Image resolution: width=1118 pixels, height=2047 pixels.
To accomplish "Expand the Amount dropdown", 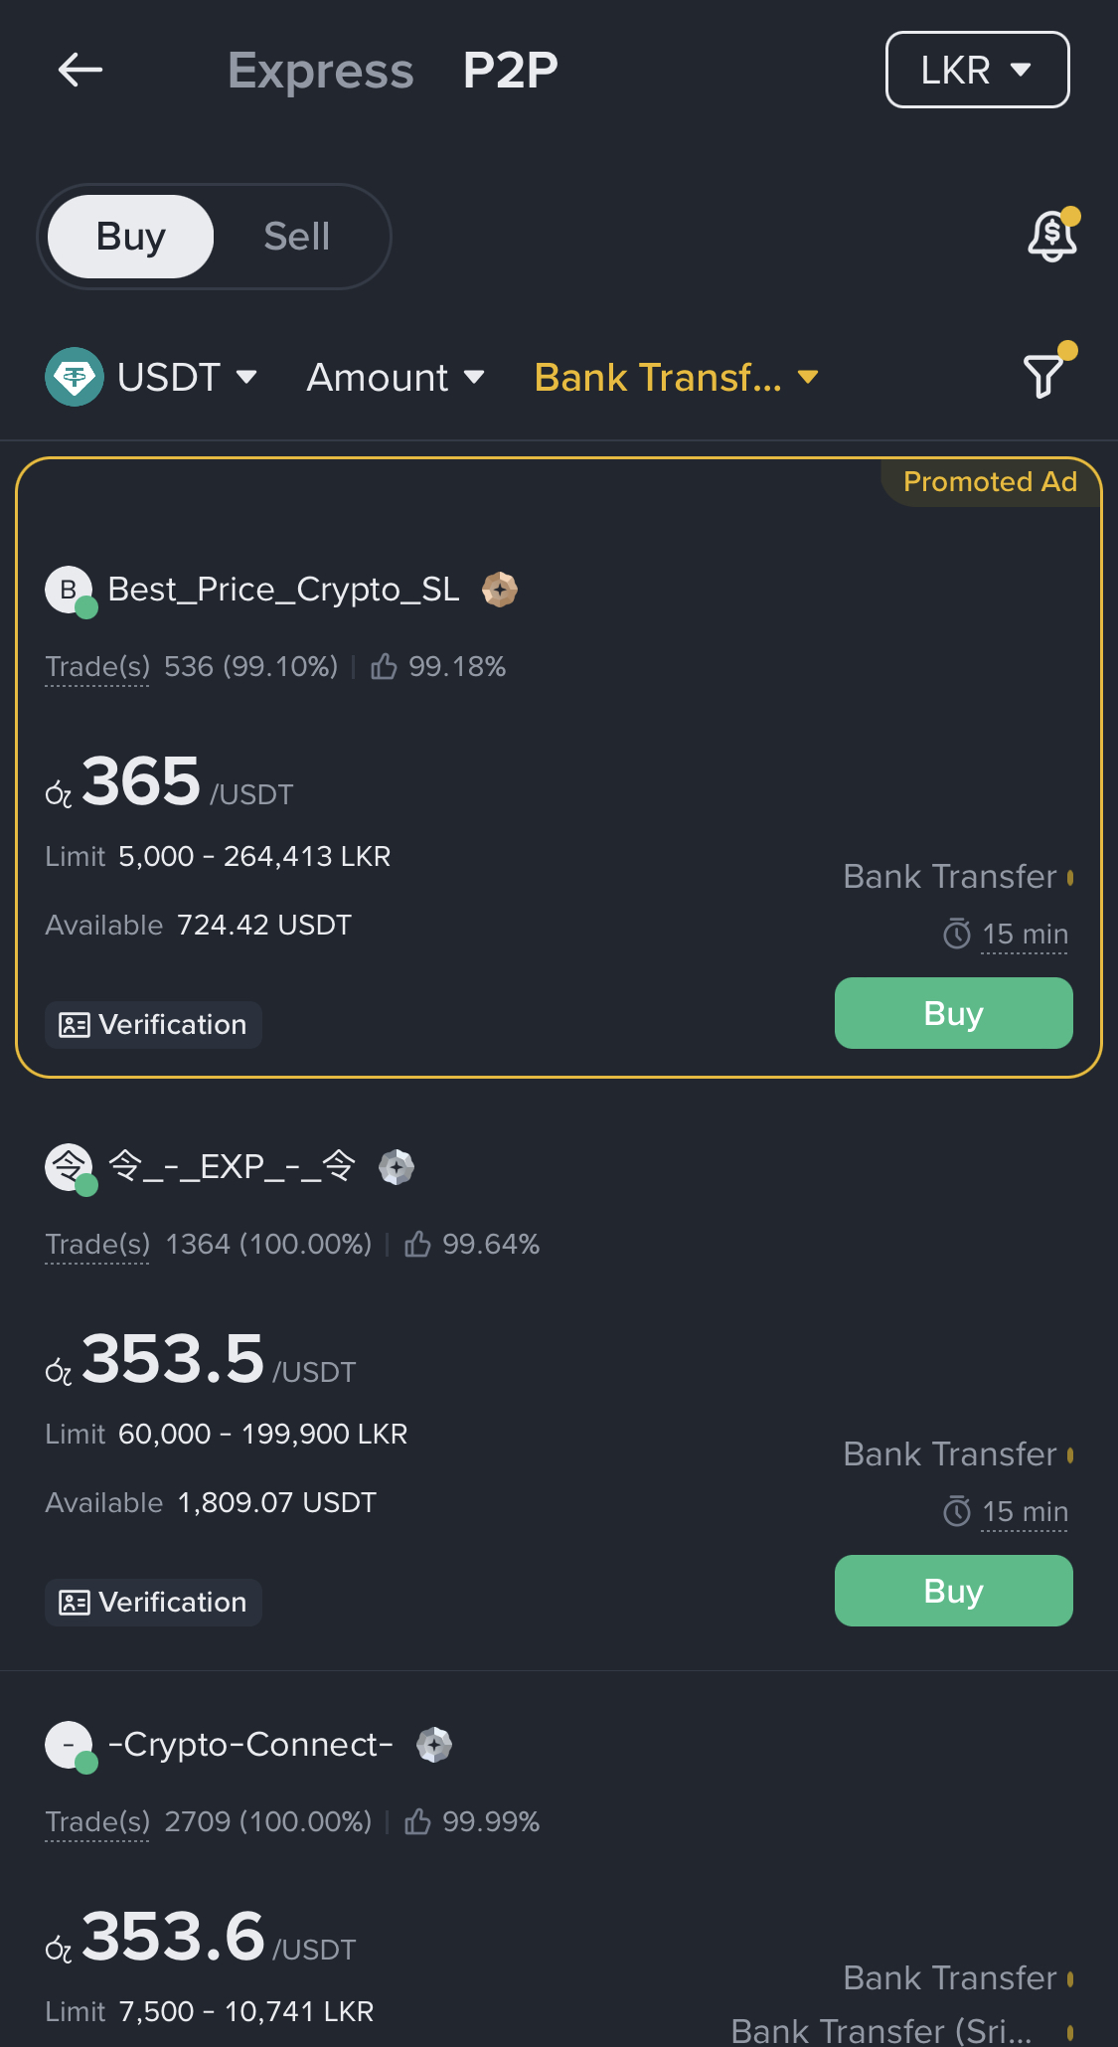I will [396, 378].
